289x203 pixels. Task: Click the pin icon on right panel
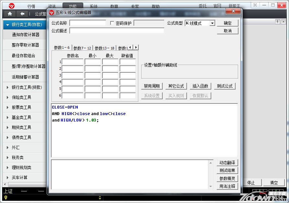click(x=278, y=22)
